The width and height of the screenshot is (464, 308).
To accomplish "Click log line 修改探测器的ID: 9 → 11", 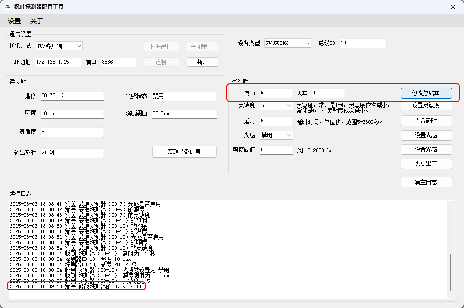I will [x=76, y=286].
